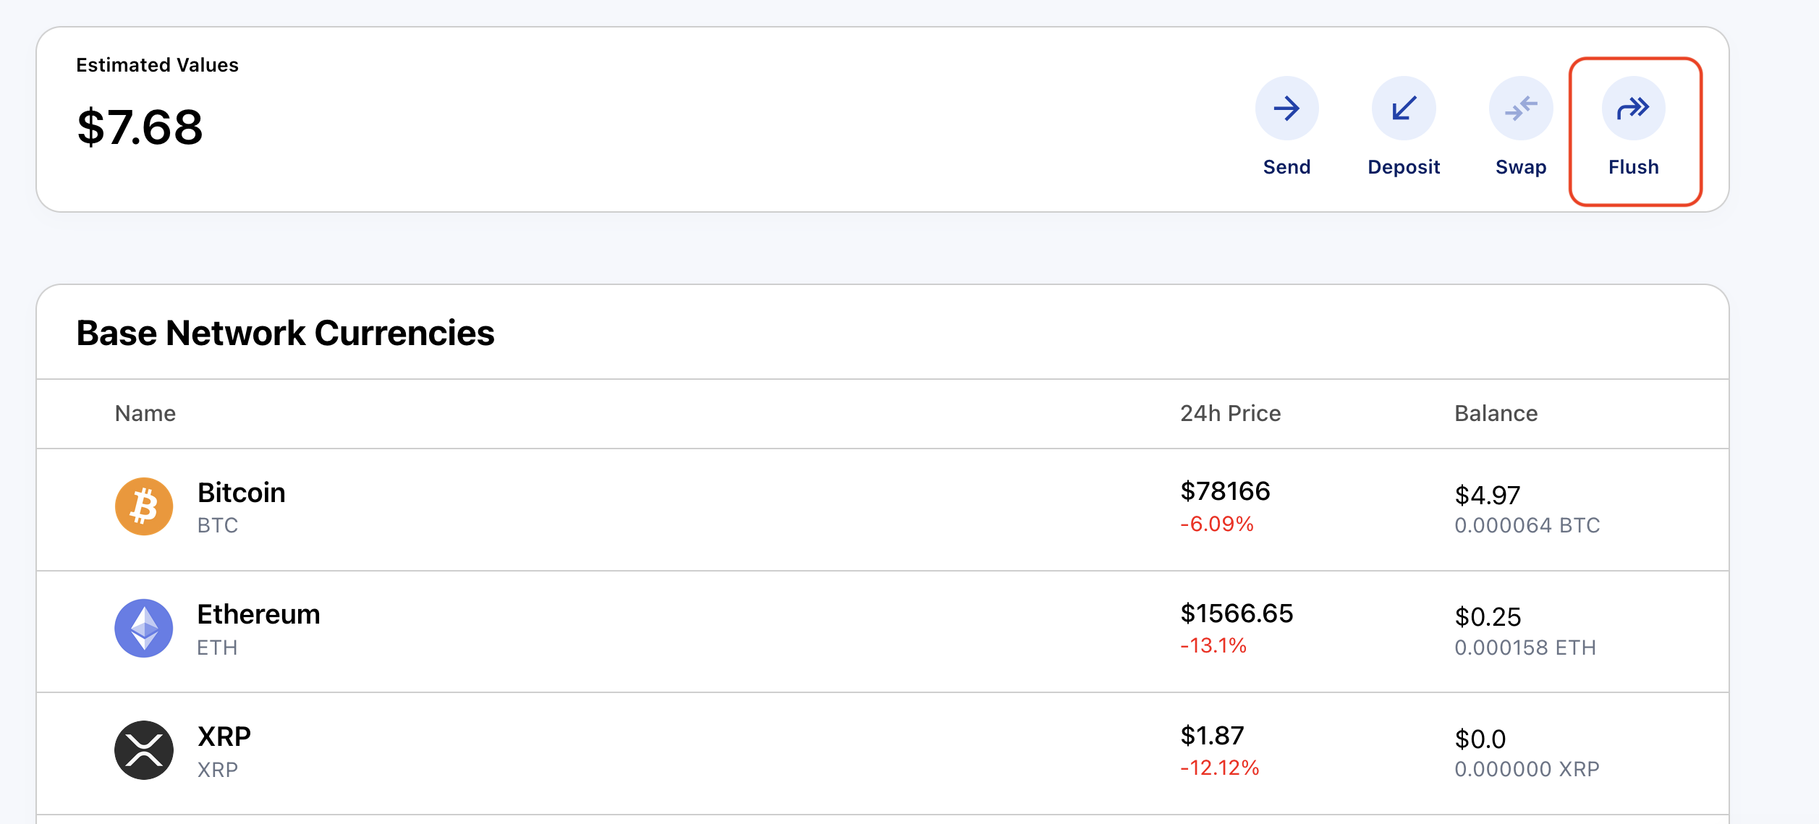Click the Flush double-arrow icon
This screenshot has height=824, width=1819.
coord(1633,109)
